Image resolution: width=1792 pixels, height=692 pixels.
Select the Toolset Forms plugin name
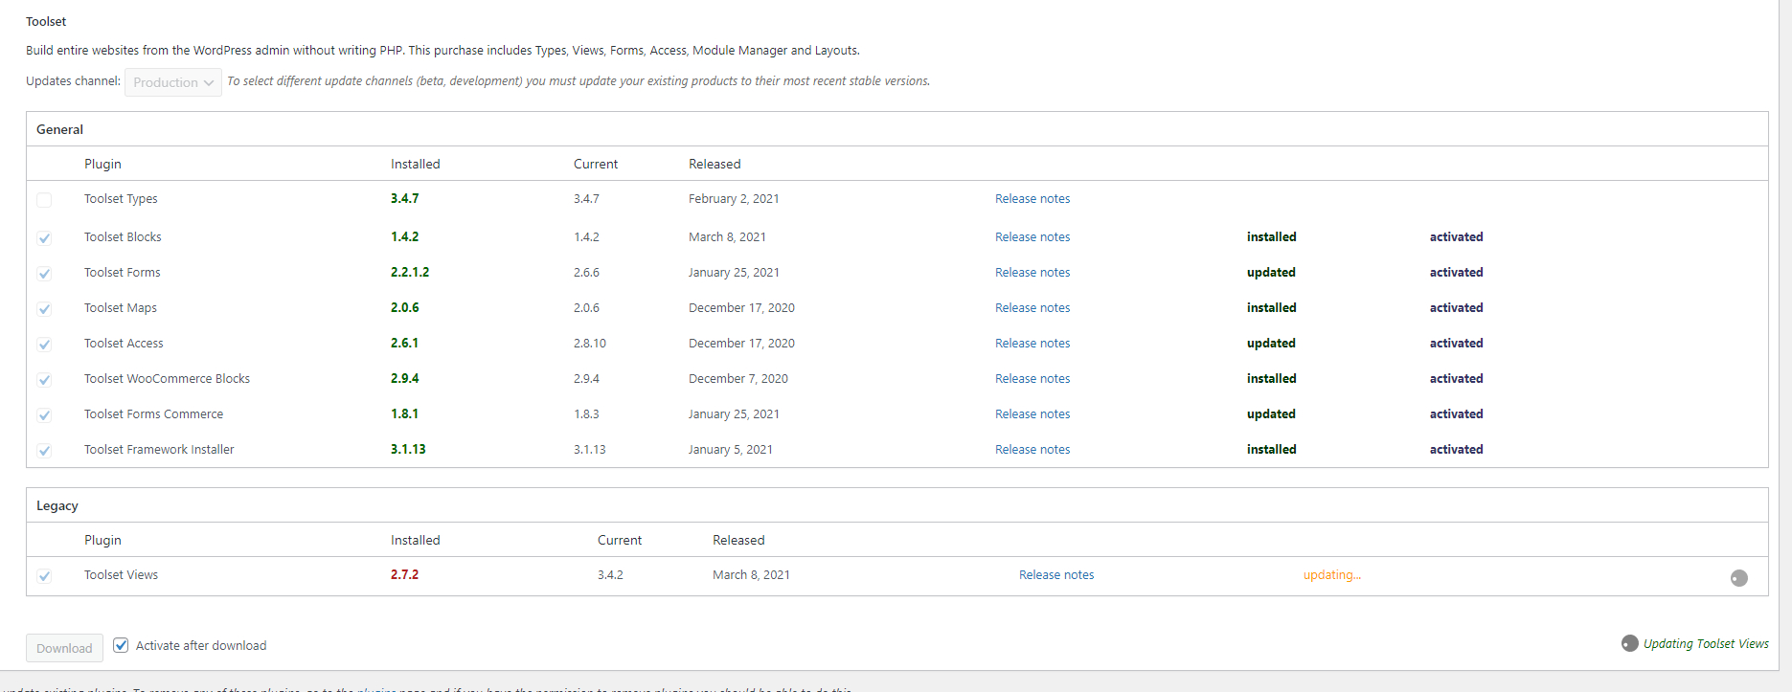pyautogui.click(x=123, y=273)
